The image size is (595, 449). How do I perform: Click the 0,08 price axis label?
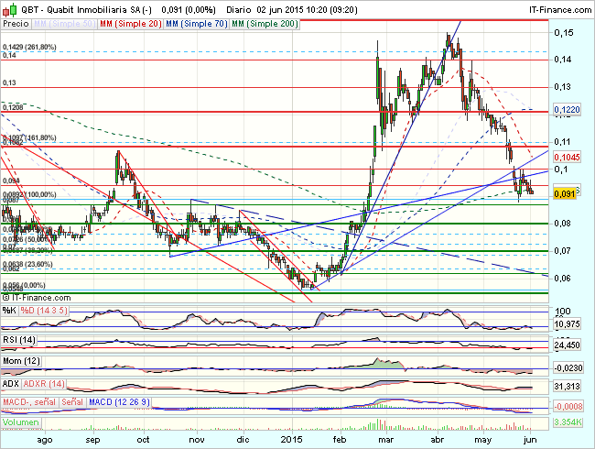[x=562, y=224]
